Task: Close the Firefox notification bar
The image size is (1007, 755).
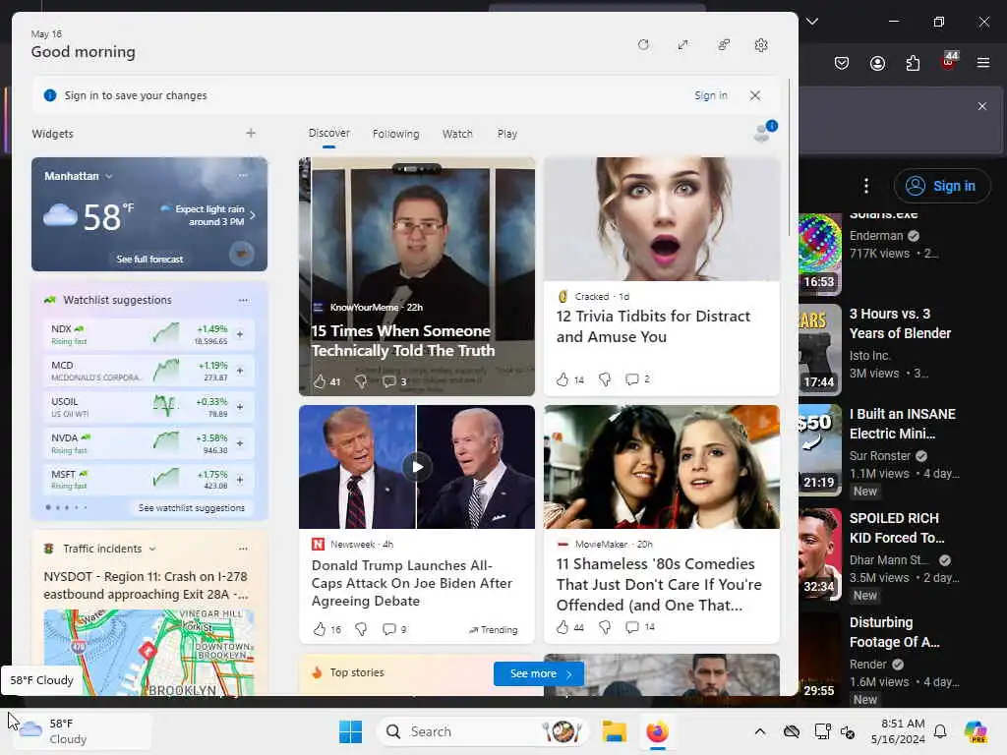Action: (982, 106)
